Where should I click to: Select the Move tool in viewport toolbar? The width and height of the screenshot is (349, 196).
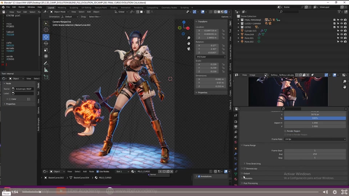point(46,37)
